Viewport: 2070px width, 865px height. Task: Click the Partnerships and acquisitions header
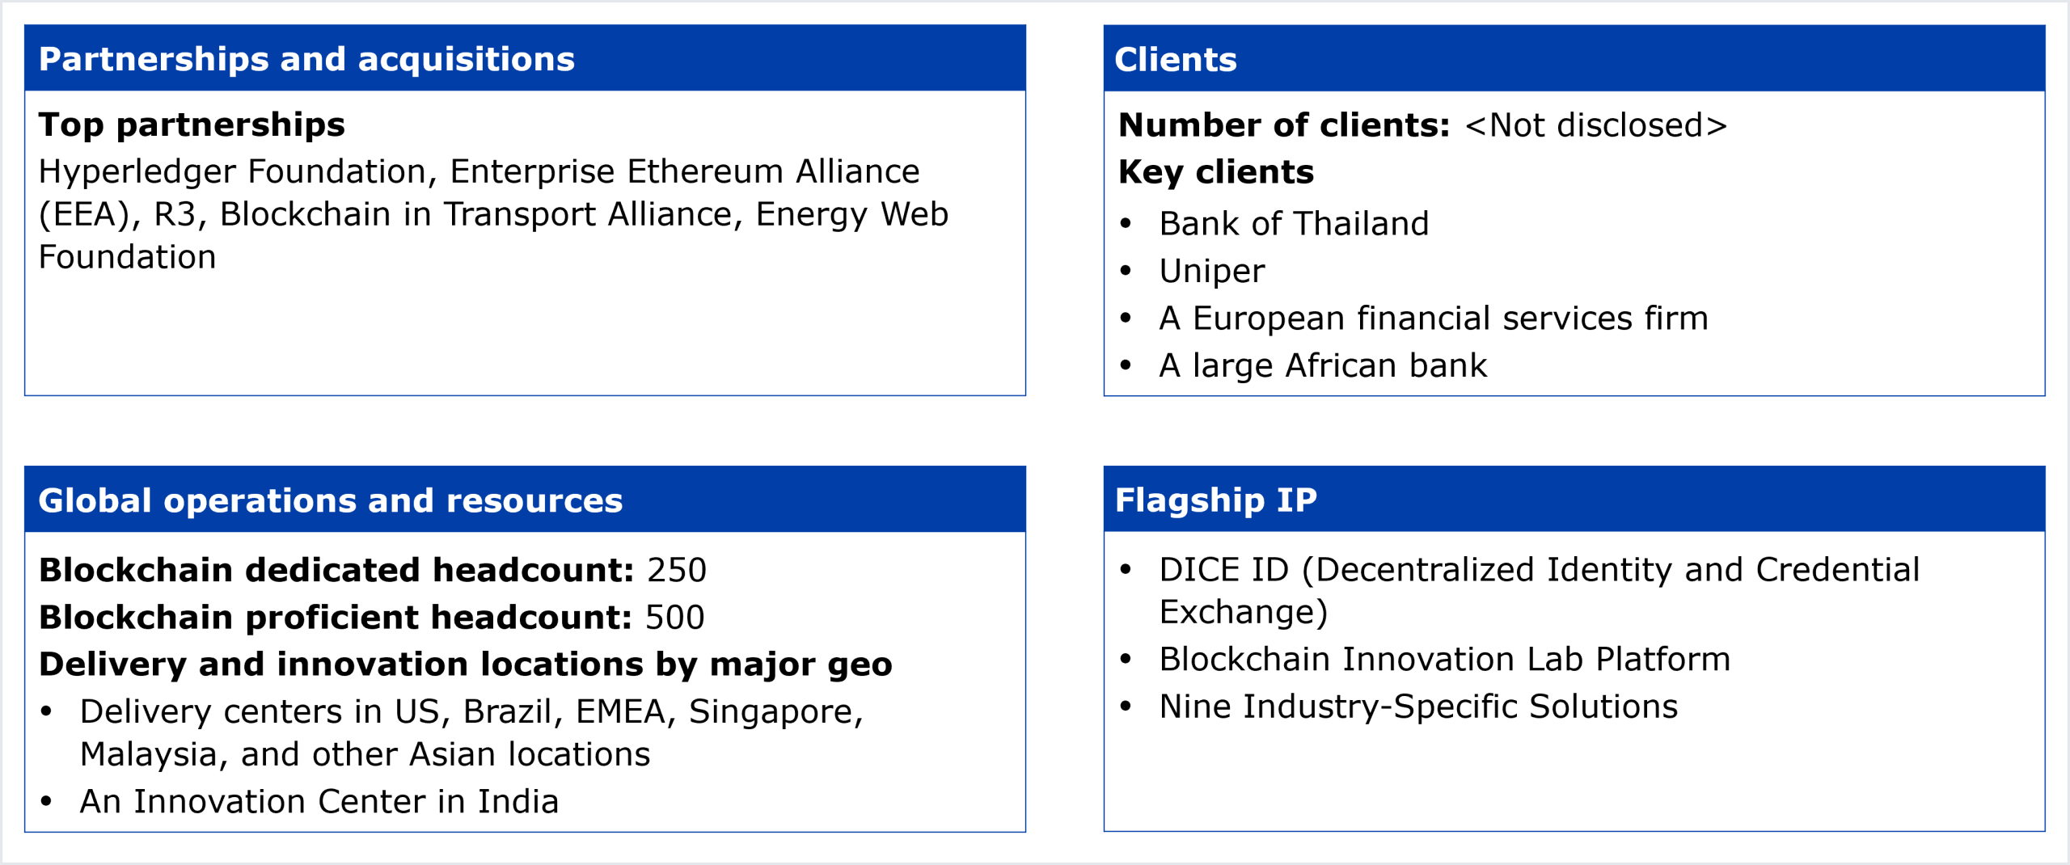click(x=306, y=60)
